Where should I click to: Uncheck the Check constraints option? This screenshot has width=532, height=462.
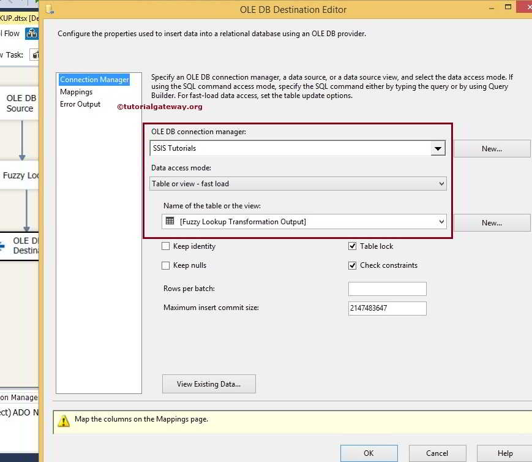coord(353,265)
